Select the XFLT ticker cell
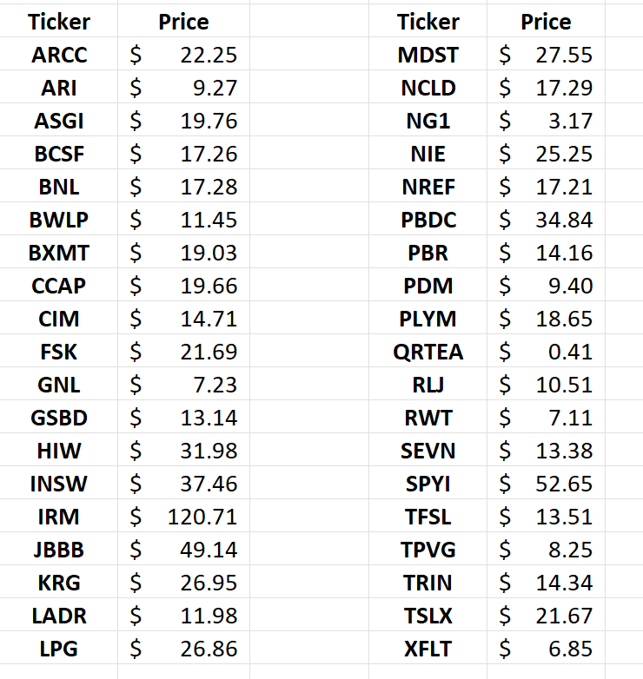The height and width of the screenshot is (679, 643). point(428,649)
